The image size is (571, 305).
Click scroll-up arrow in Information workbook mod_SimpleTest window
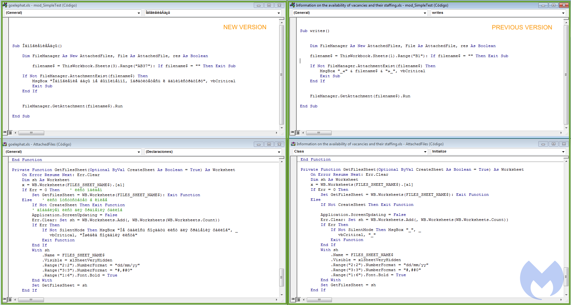pos(566,22)
